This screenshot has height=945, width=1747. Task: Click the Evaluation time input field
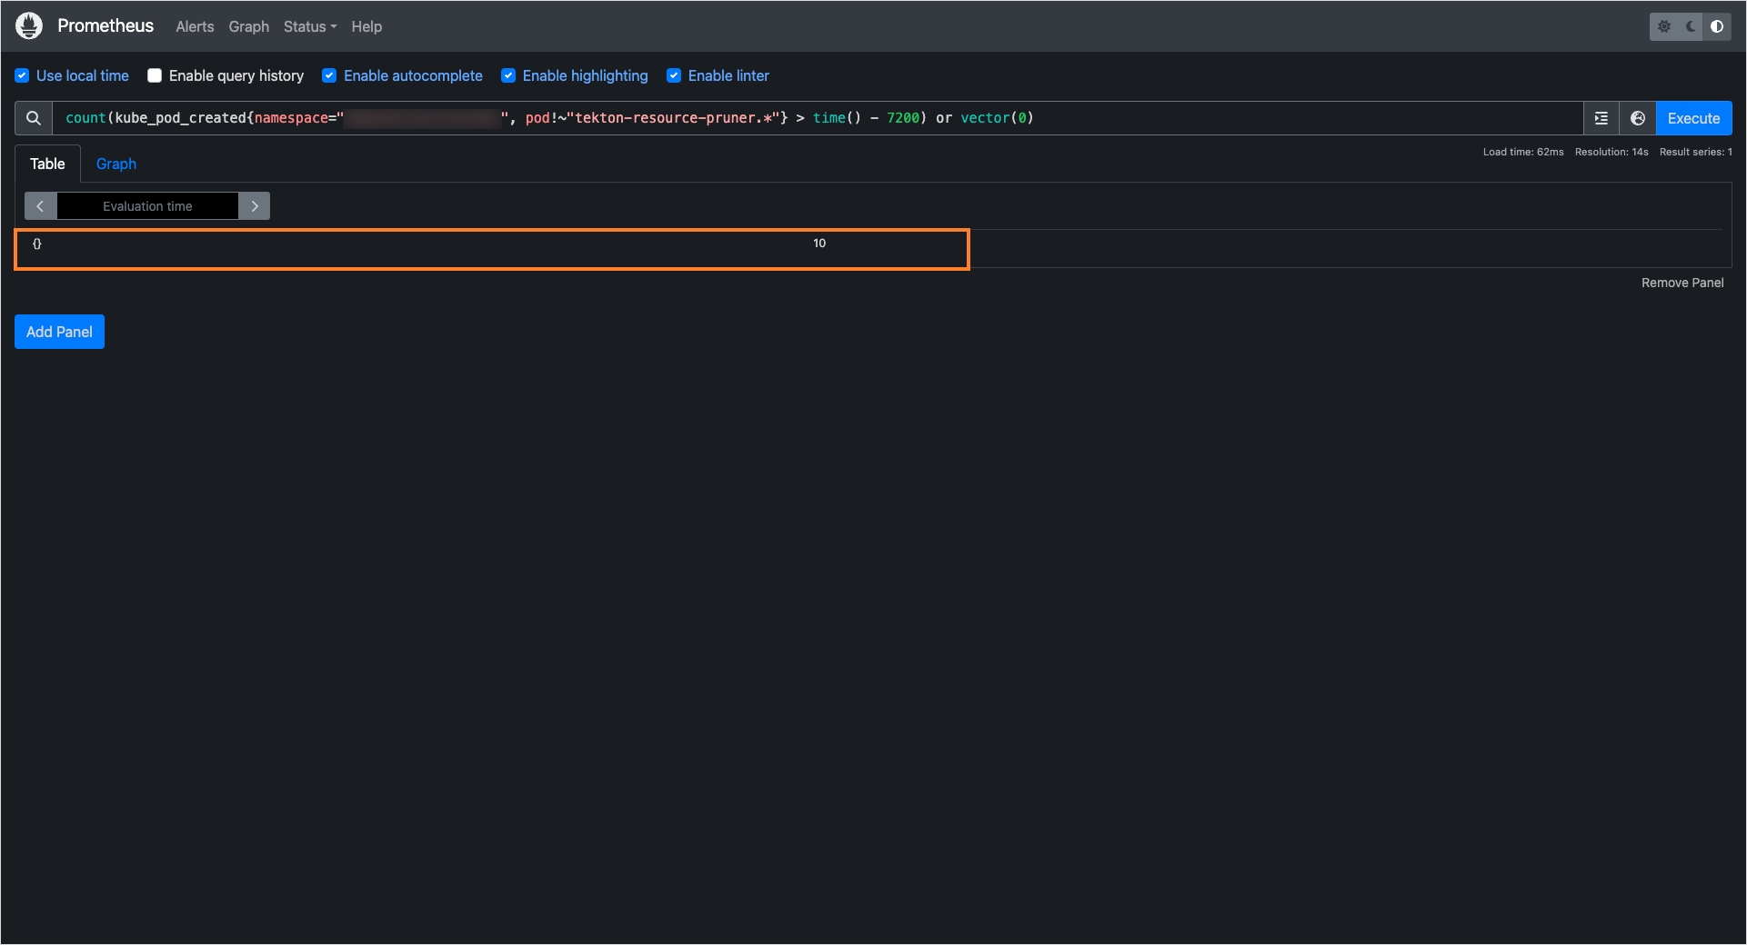(x=147, y=206)
